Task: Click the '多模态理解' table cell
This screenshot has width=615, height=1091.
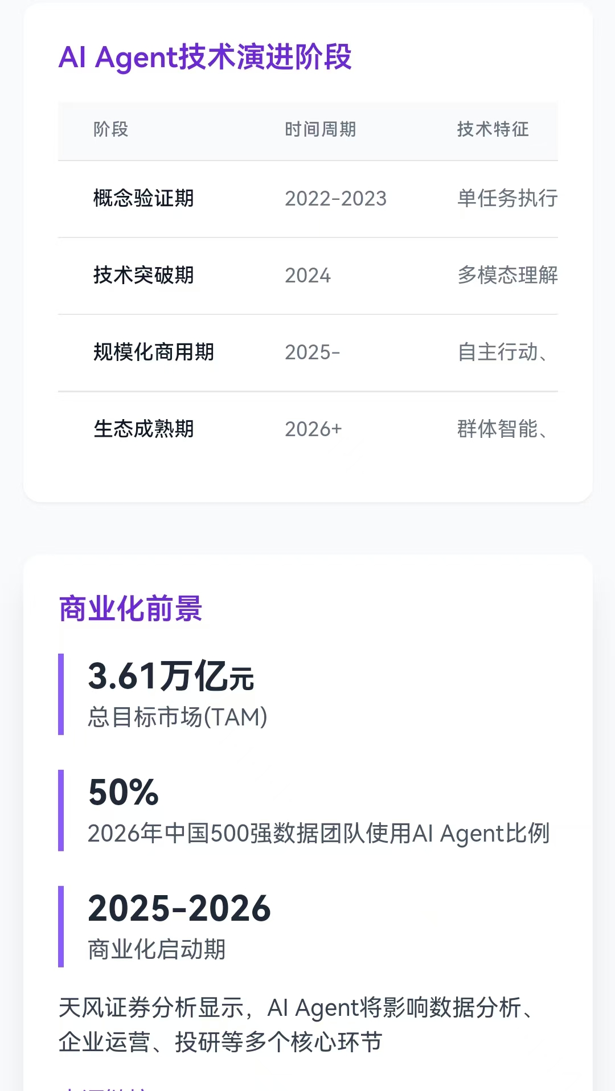Action: coord(507,276)
